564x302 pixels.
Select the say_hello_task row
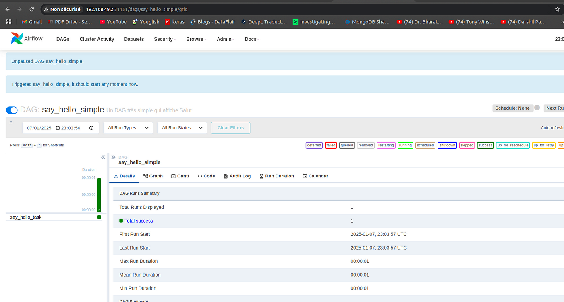point(54,217)
